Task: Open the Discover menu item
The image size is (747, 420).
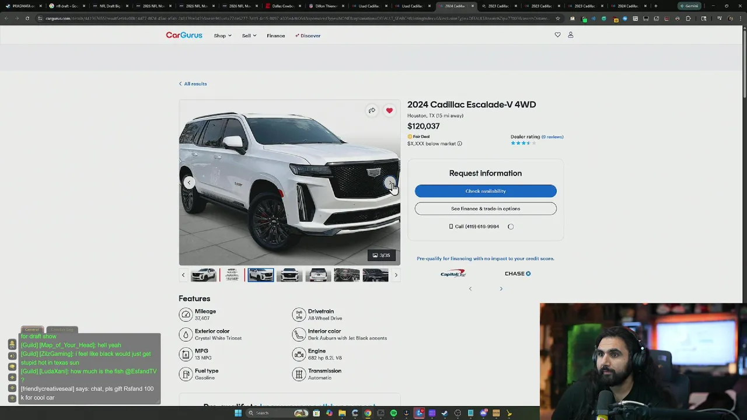Action: pos(308,36)
